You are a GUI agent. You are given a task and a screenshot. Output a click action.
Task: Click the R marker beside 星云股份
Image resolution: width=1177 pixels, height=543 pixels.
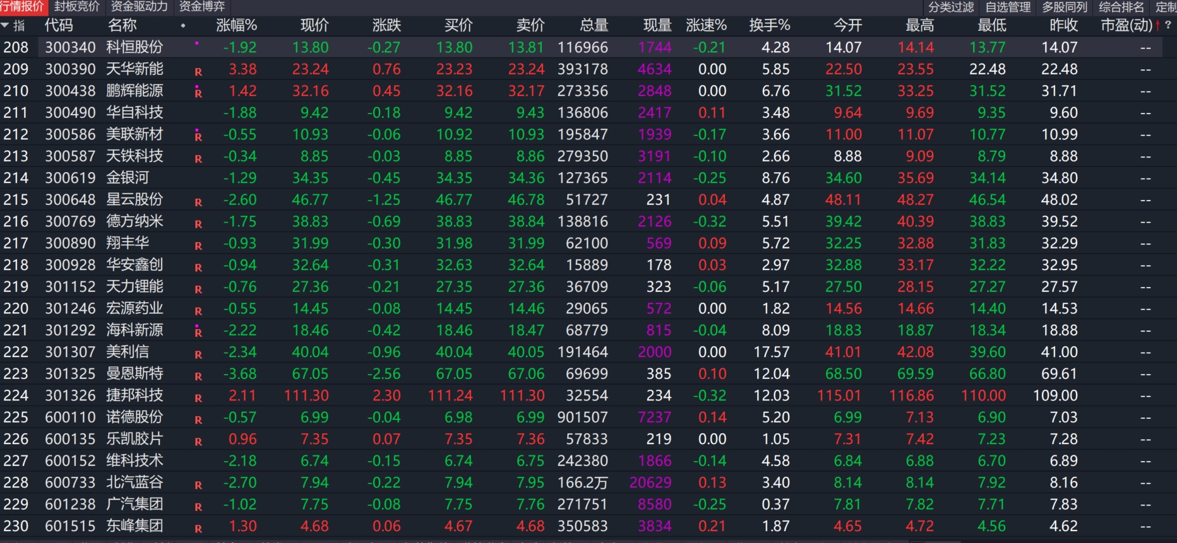coord(198,202)
